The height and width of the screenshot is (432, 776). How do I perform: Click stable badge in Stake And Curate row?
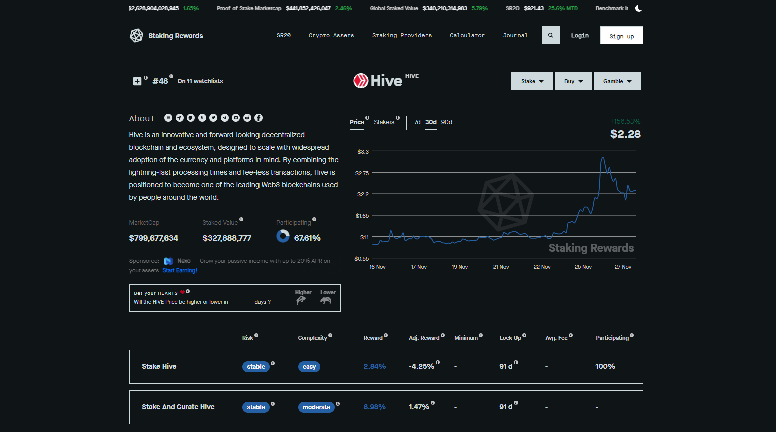point(256,407)
